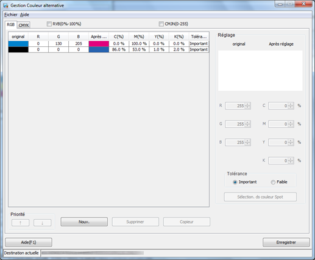Viewport: 315px width, 260px height.
Task: Select the magenta adjusted color swatch
Action: pos(99,44)
